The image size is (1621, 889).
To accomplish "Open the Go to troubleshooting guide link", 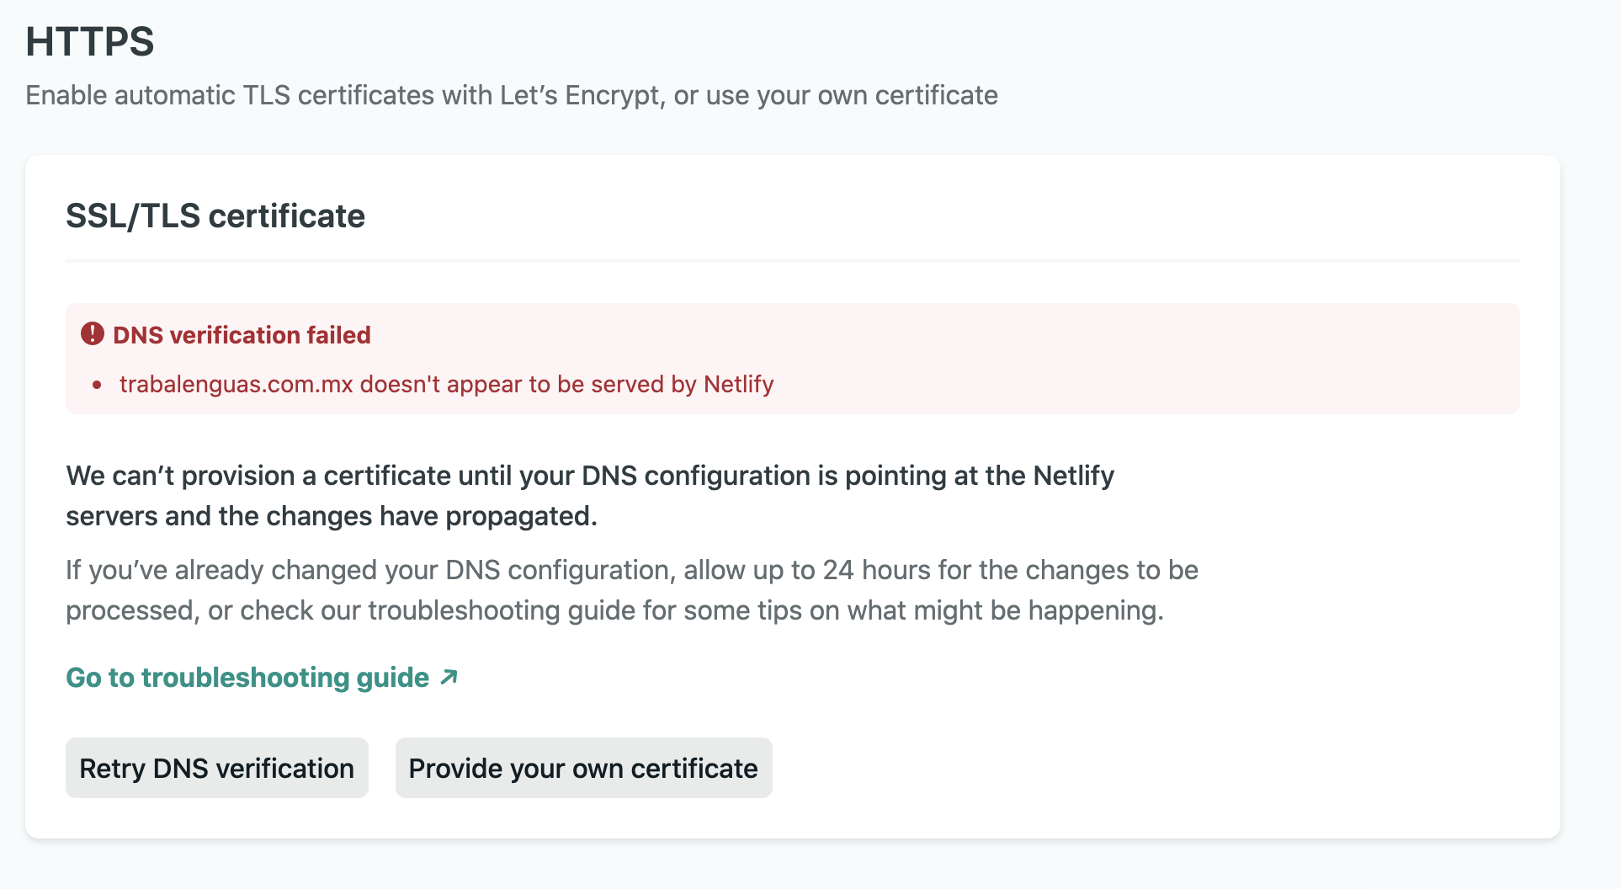I will [262, 678].
